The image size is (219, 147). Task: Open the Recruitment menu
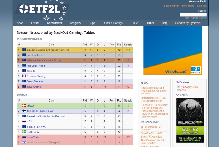[x=55, y=23]
